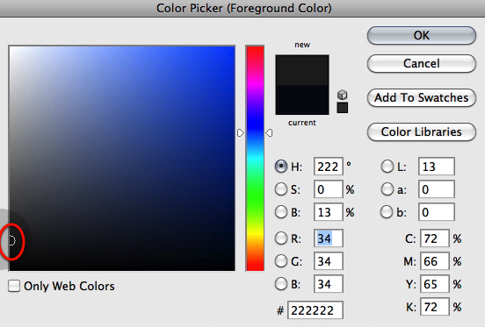Viewport: 485px width, 327px height.
Task: Click the left hue slider arrow
Action: click(241, 133)
